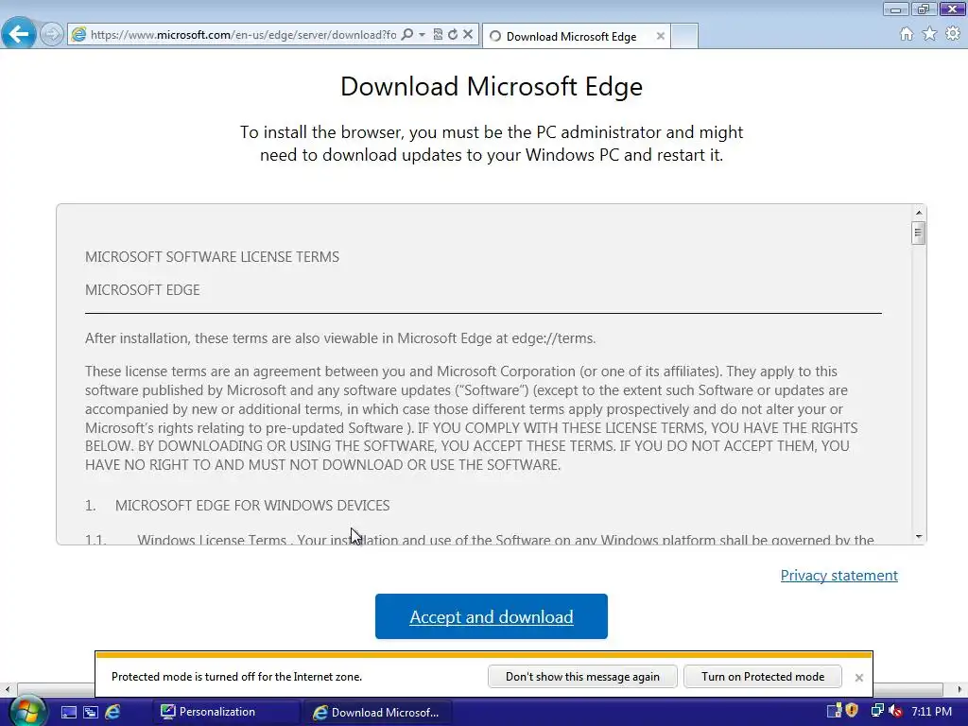The width and height of the screenshot is (968, 726).
Task: Click the tray icon left of the shield
Action: click(834, 711)
